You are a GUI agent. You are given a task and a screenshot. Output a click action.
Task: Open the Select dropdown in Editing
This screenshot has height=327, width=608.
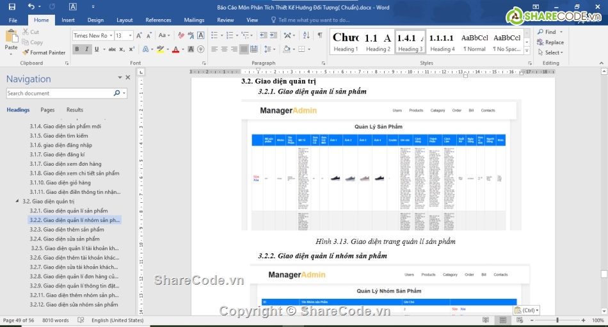click(x=550, y=52)
